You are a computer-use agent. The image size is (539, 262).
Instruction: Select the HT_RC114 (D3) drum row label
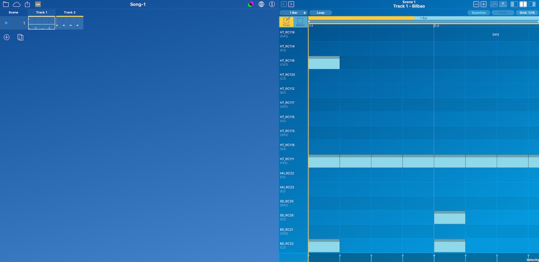click(294, 48)
